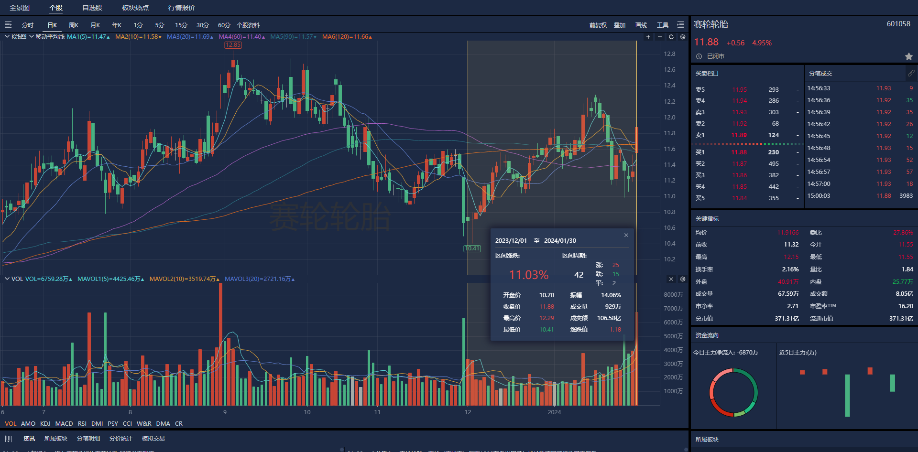Select the 年K chart period
Viewport: 918px width, 452px height.
click(117, 25)
